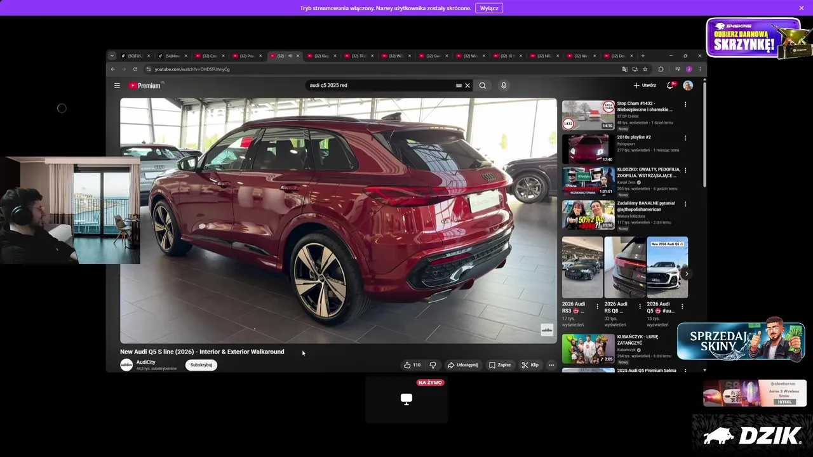This screenshot has width=813, height=457.
Task: Clear the search box text with X
Action: pos(467,86)
